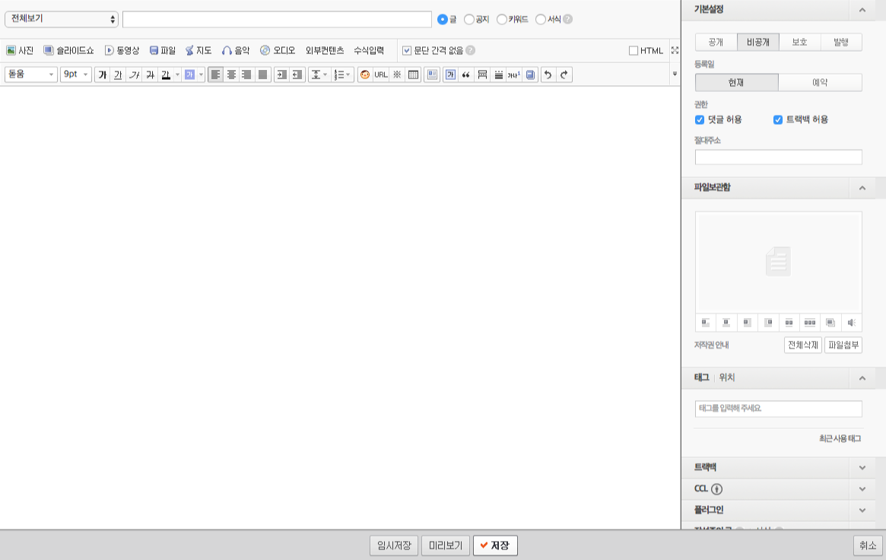Insert a video via 동영상
The image size is (886, 560).
pyautogui.click(x=122, y=51)
